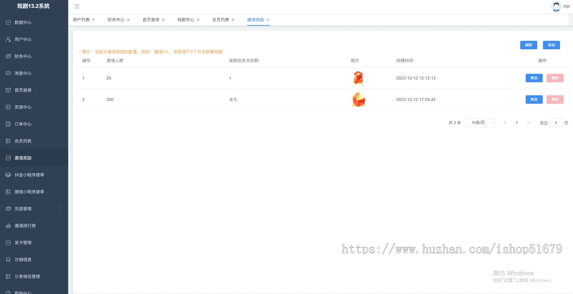Click the 财务中心 sidebar icon
This screenshot has height=294, width=573.
tap(8, 56)
